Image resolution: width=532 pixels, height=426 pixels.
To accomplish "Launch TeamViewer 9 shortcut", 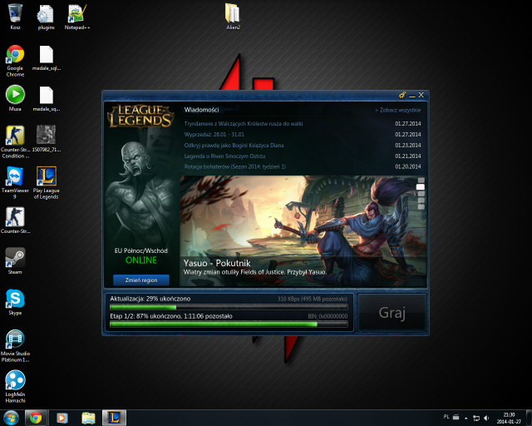I will tap(15, 182).
